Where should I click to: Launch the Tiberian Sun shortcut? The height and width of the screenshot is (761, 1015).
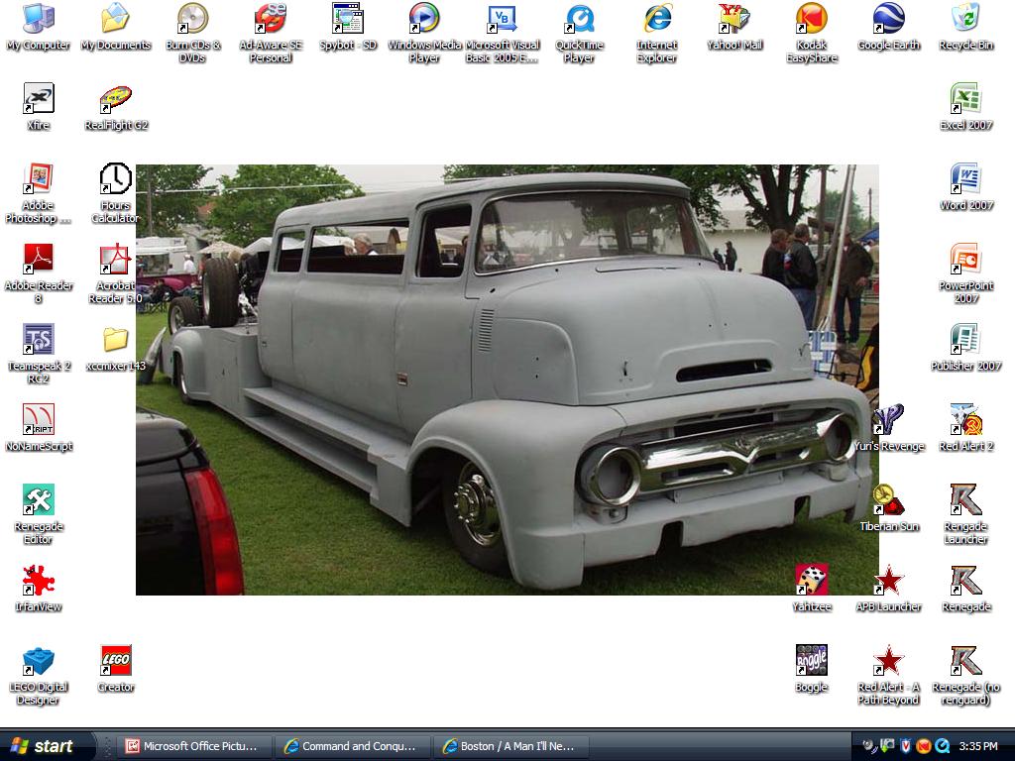point(888,500)
